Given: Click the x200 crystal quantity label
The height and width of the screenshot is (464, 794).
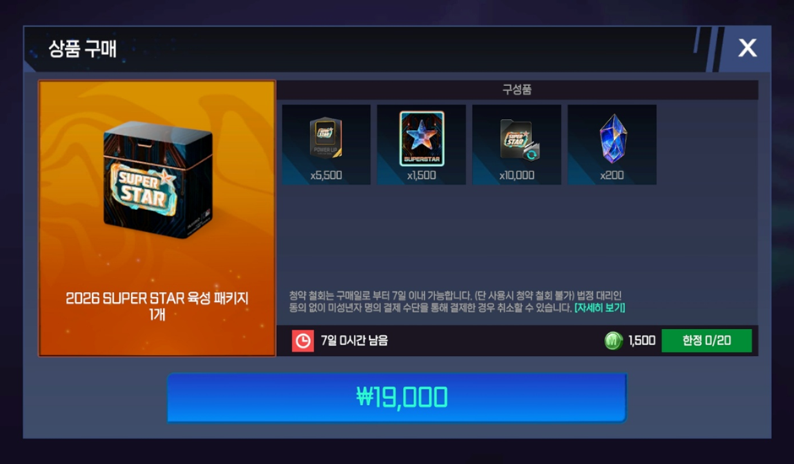Looking at the screenshot, I should click(612, 175).
